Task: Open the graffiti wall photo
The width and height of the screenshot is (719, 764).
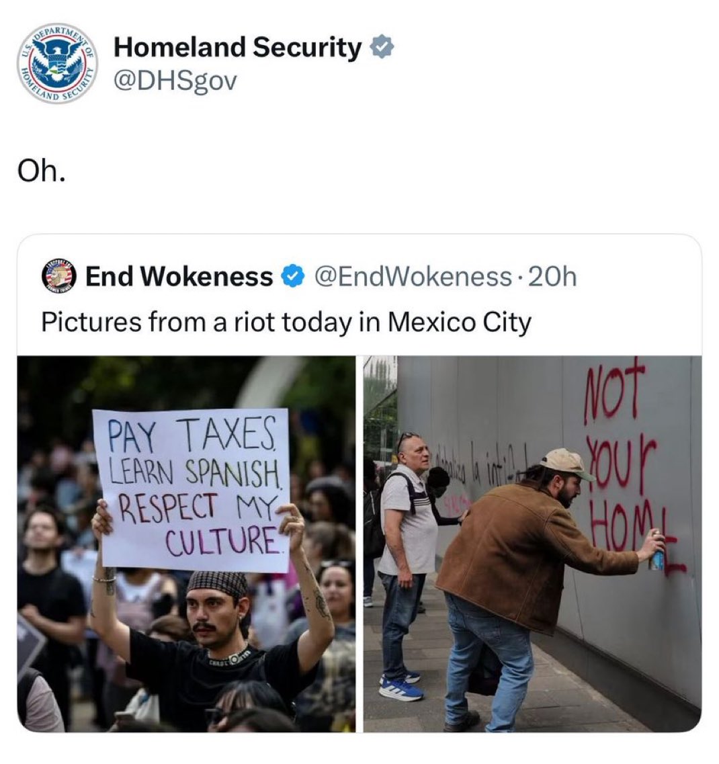Action: pyautogui.click(x=532, y=544)
